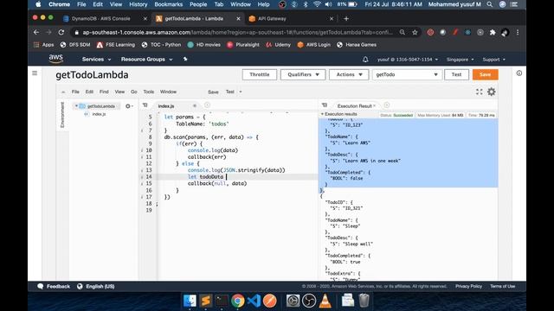Open the AWS notifications bell
554x311 pixels.
(x=365, y=60)
